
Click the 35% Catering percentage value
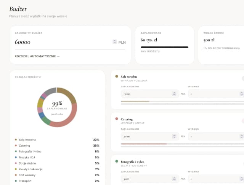[x=96, y=145]
